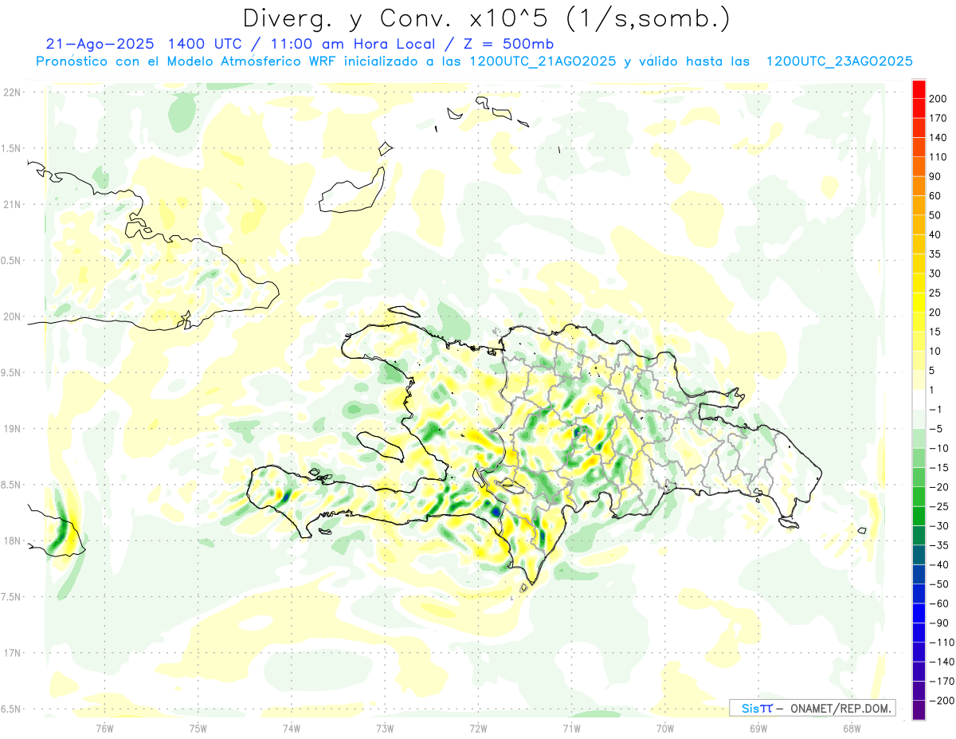Click the '-60' color scale value
This screenshot has width=956, height=739.
938,603
